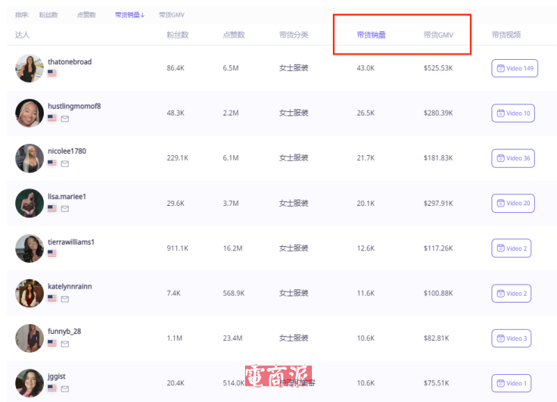This screenshot has width=557, height=402.
Task: Click mail icon under jggist
Action: coord(65,389)
